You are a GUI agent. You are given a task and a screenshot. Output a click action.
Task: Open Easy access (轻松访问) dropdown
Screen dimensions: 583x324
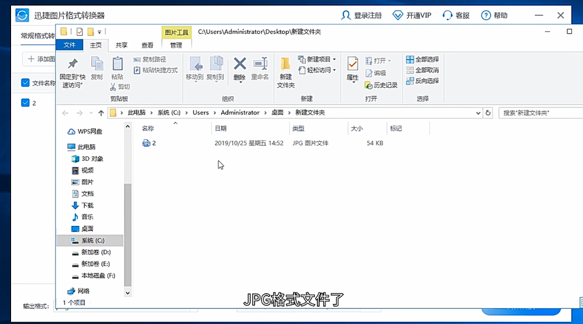click(x=317, y=70)
